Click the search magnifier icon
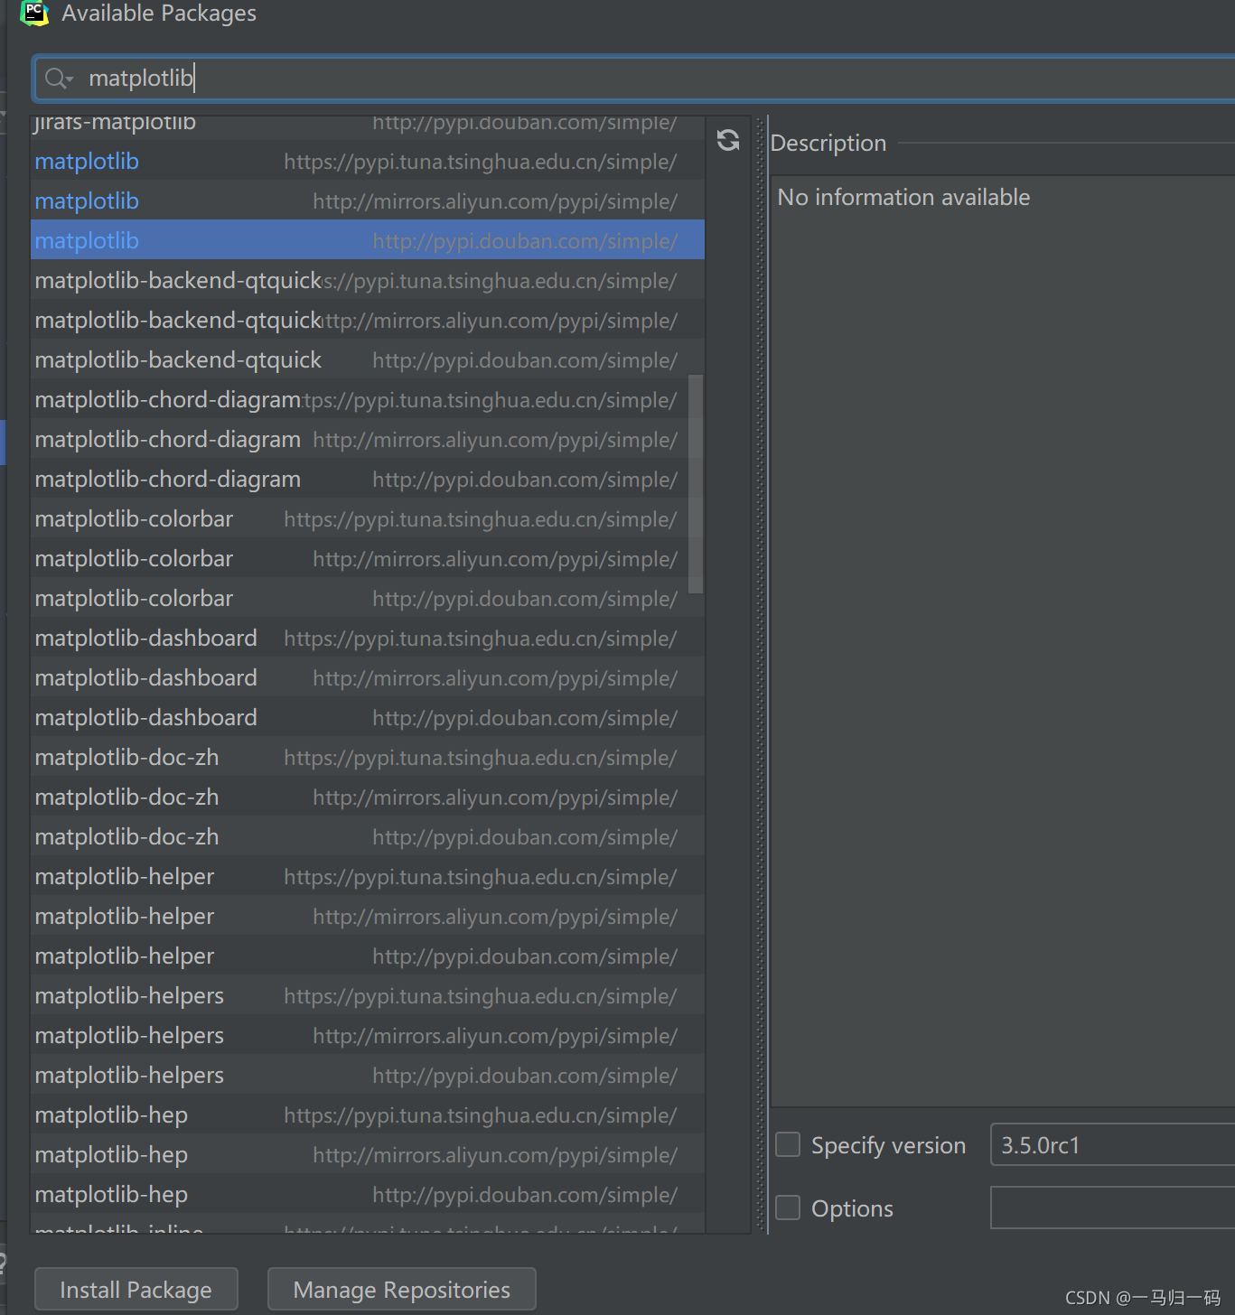The width and height of the screenshot is (1235, 1315). click(x=59, y=79)
